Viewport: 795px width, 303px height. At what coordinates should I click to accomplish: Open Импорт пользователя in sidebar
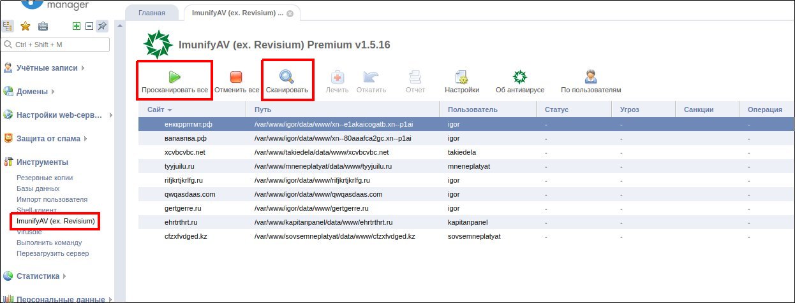(52, 199)
